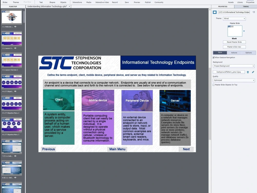
Task: Expand the Master Slide picker arrow
Action: tap(244, 31)
